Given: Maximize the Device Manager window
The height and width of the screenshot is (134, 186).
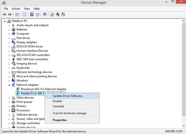Looking at the screenshot, I should pyautogui.click(x=173, y=2).
